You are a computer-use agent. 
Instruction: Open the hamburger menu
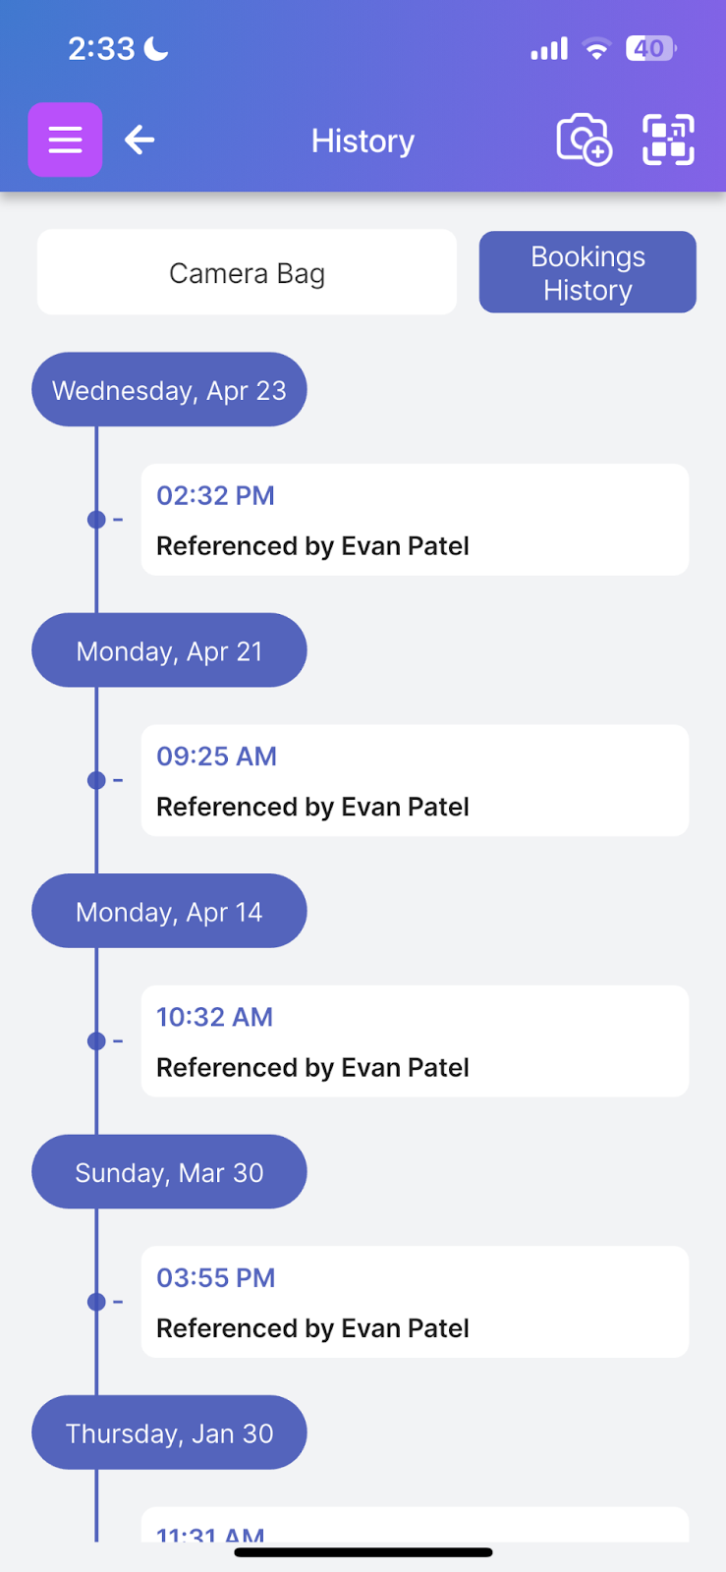pos(65,140)
